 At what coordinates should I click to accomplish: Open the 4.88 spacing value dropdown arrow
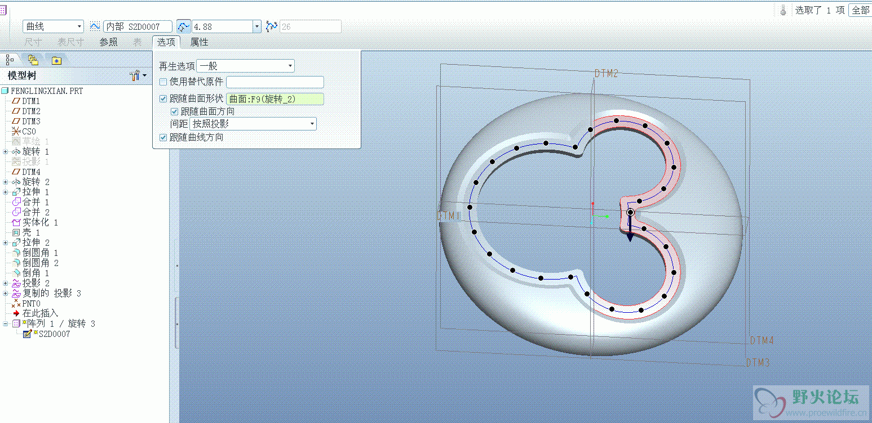click(257, 26)
